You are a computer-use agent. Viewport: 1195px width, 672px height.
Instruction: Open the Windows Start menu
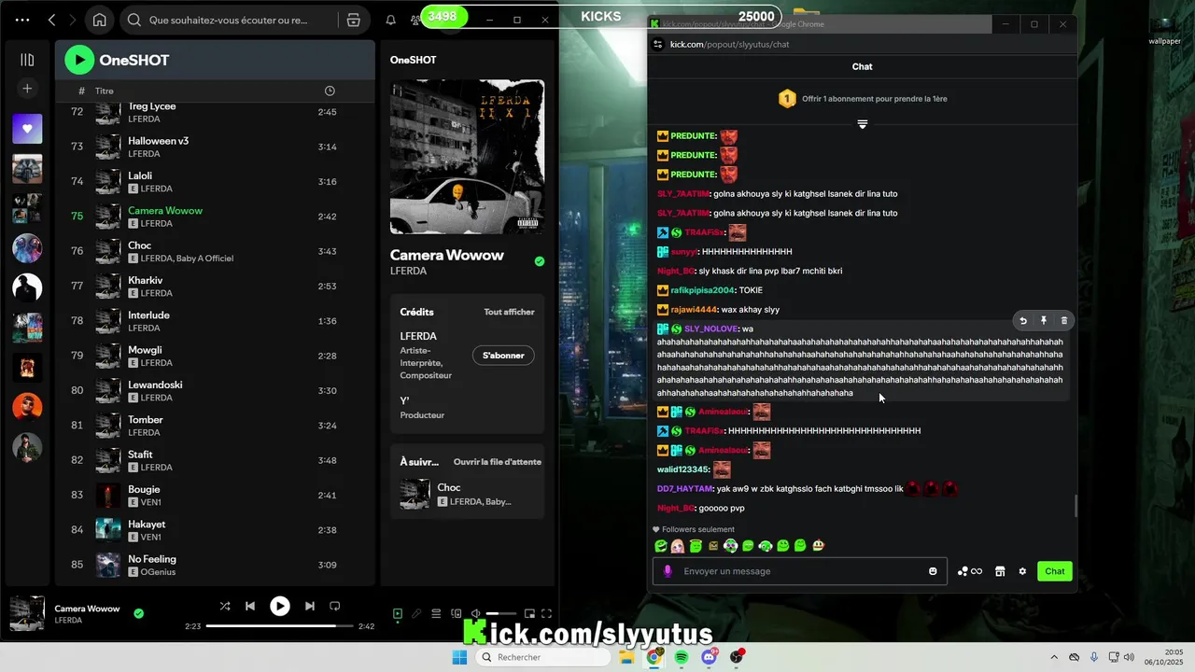point(459,657)
